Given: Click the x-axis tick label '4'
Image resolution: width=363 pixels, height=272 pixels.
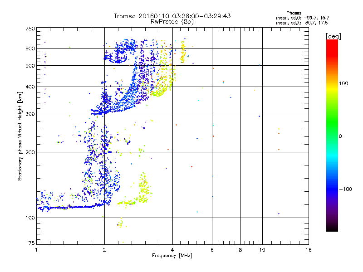Looking at the screenshot, I should 172,250.
